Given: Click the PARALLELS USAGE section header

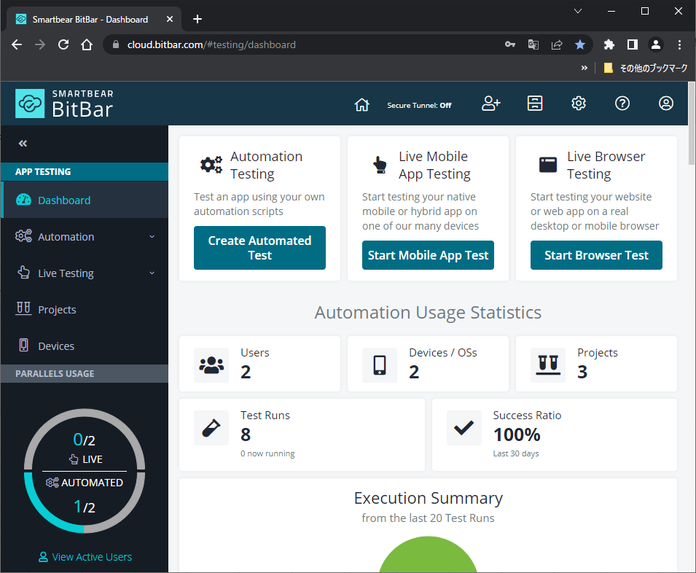Looking at the screenshot, I should (x=85, y=374).
